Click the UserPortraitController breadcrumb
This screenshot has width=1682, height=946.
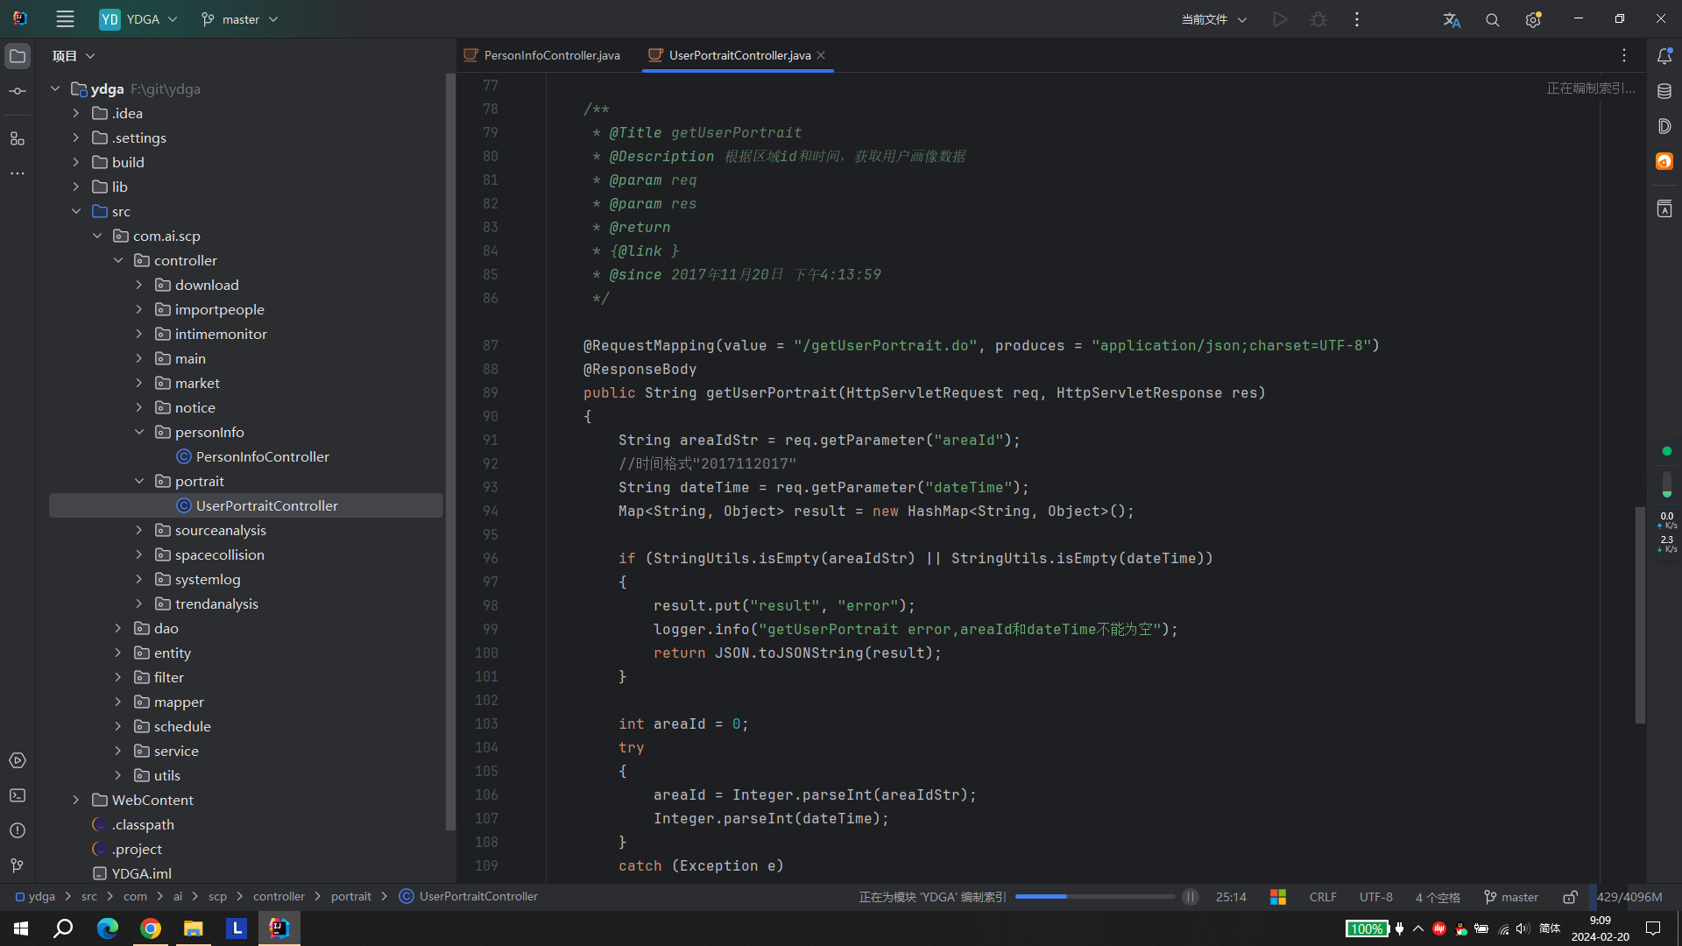[x=469, y=897]
